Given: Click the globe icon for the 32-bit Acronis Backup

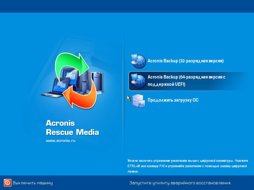Looking at the screenshot, I should (138, 61).
